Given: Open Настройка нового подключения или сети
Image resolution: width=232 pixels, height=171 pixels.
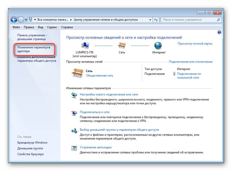Looking at the screenshot, I should [109, 94].
